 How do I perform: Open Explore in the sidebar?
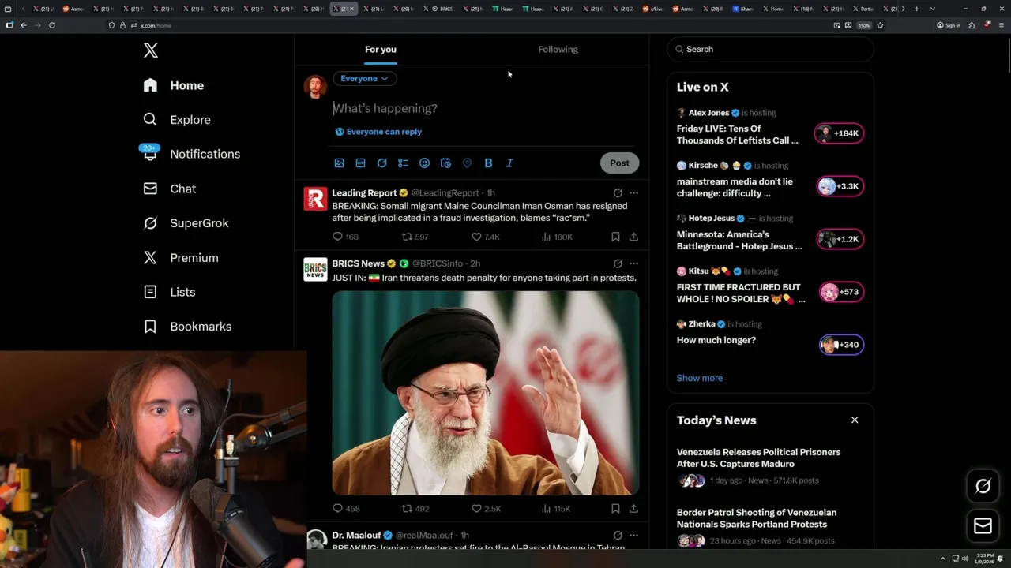[177, 120]
